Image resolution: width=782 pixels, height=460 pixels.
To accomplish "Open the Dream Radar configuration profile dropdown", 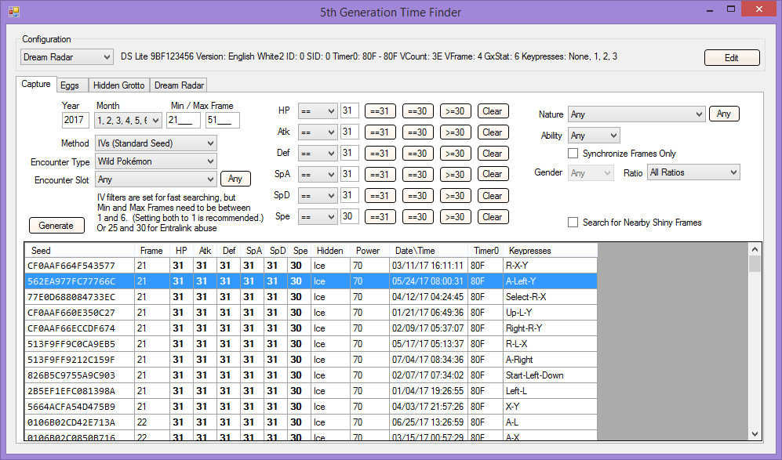I will [67, 57].
